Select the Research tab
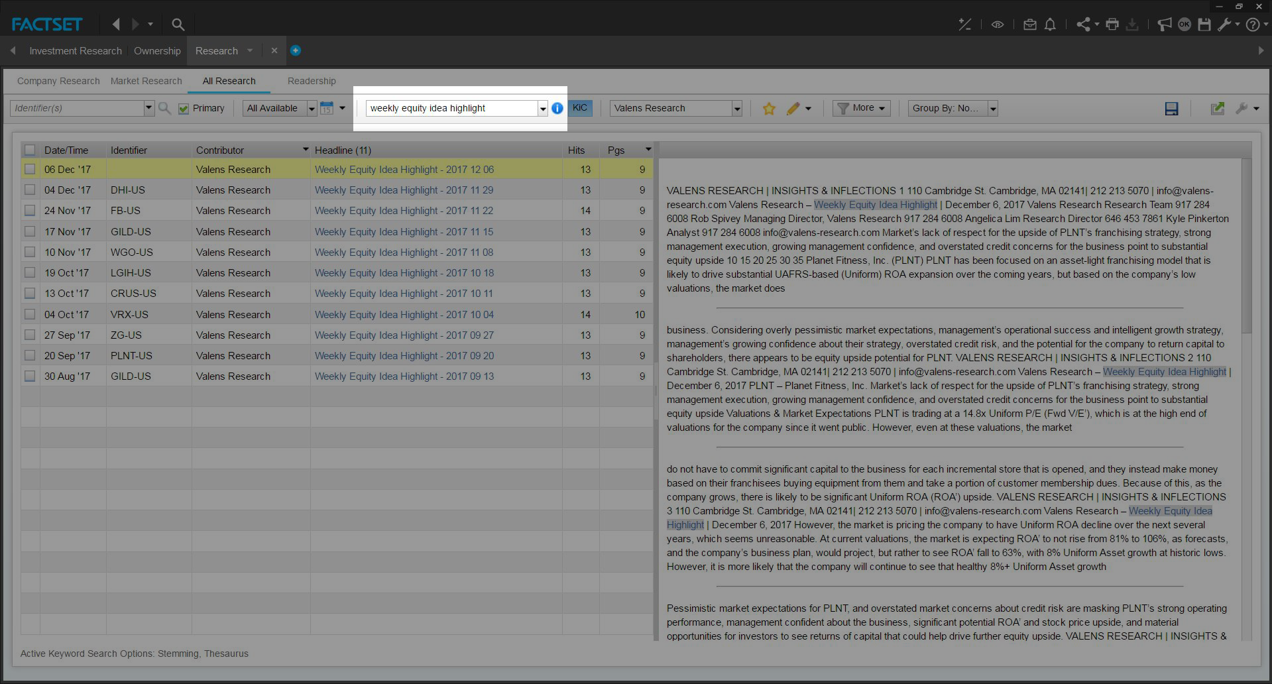1272x684 pixels. [216, 50]
